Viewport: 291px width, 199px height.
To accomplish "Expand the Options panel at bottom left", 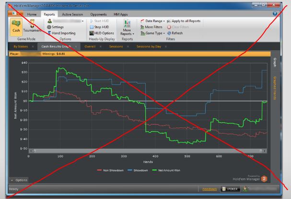I will pos(19,180).
